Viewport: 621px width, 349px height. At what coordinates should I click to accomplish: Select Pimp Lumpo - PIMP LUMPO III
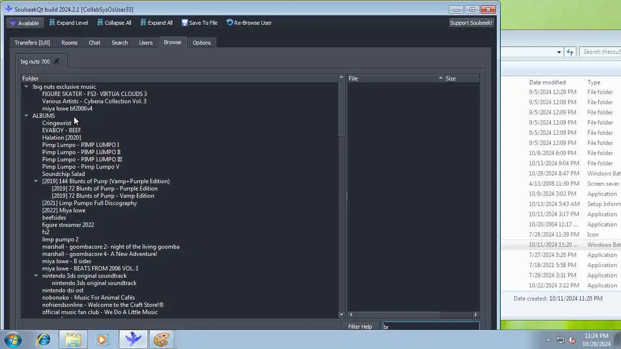click(x=82, y=159)
